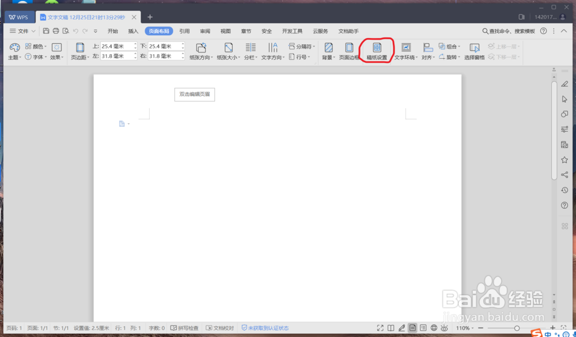This screenshot has width=576, height=337.
Task: Click the shapes icon in right sidebar
Action: [x=564, y=114]
